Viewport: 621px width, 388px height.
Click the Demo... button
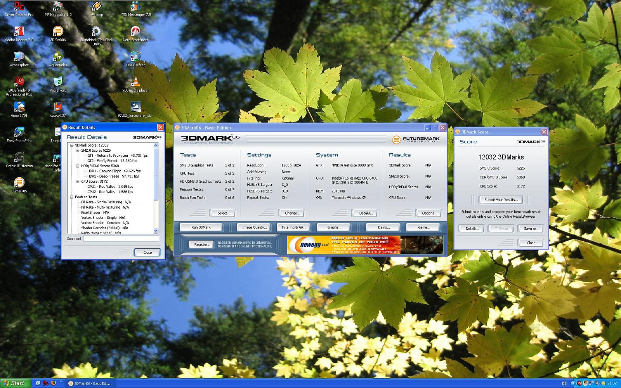coord(383,227)
